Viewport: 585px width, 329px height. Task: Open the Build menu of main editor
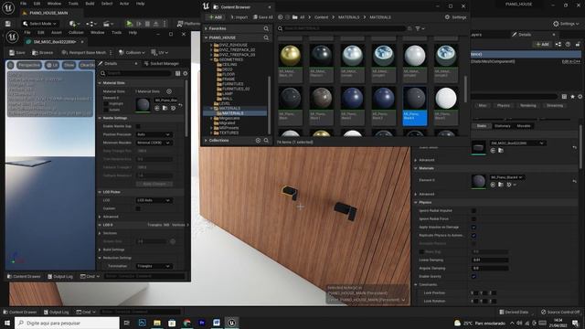90,4
